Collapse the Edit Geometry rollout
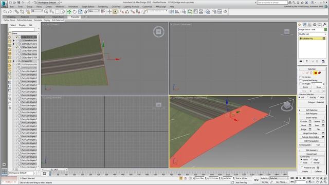The width and height of the screenshot is (329, 185). point(312,151)
